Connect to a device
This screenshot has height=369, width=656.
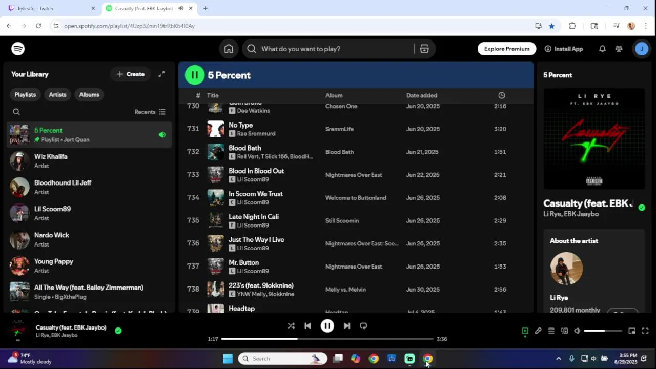coord(564,331)
